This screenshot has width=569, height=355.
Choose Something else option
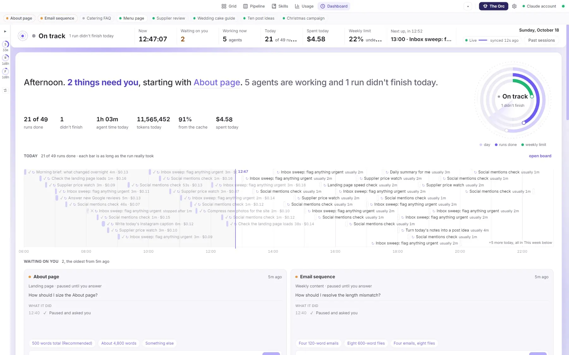click(159, 343)
